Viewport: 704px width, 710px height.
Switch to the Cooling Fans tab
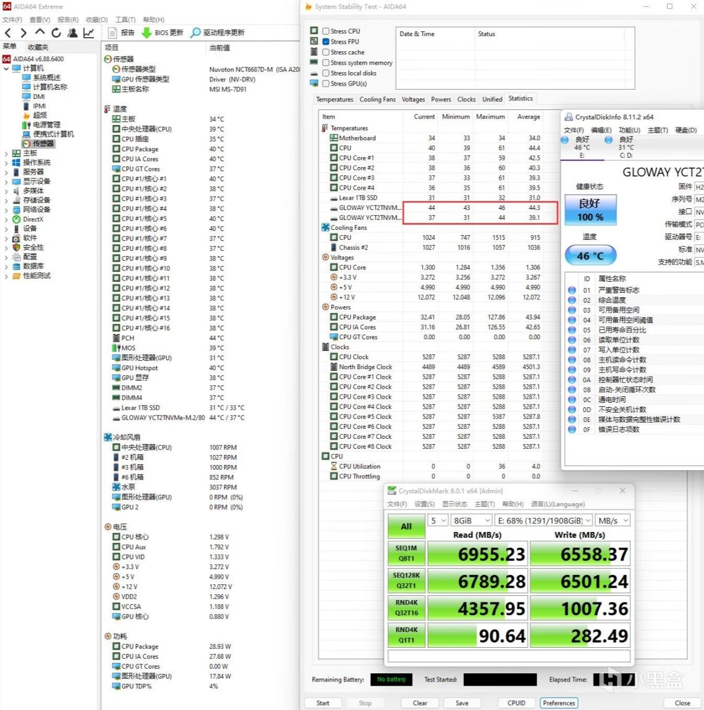[x=377, y=100]
